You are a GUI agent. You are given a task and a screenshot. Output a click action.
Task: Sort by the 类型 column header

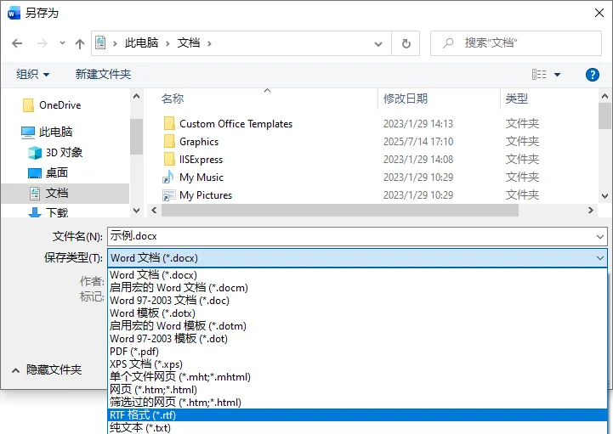tap(516, 99)
